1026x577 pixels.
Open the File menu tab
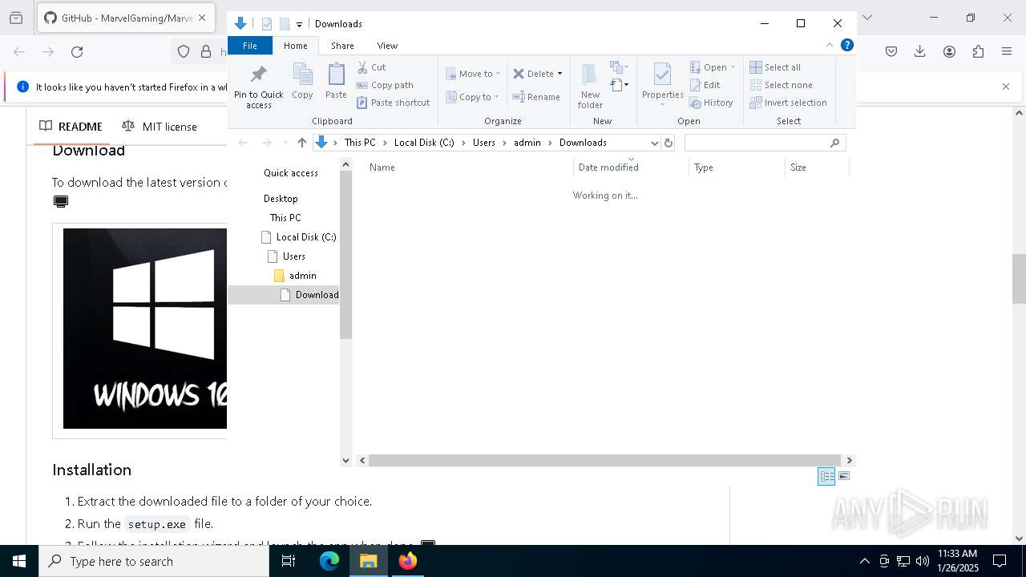[250, 46]
